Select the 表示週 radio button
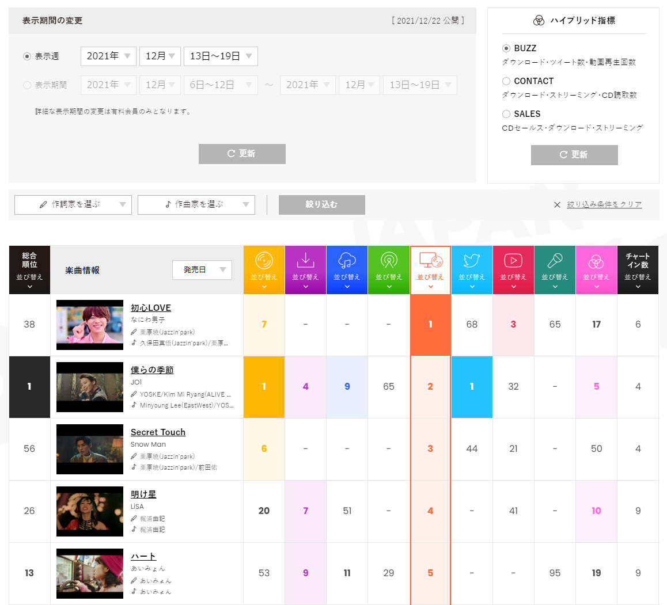 point(27,56)
